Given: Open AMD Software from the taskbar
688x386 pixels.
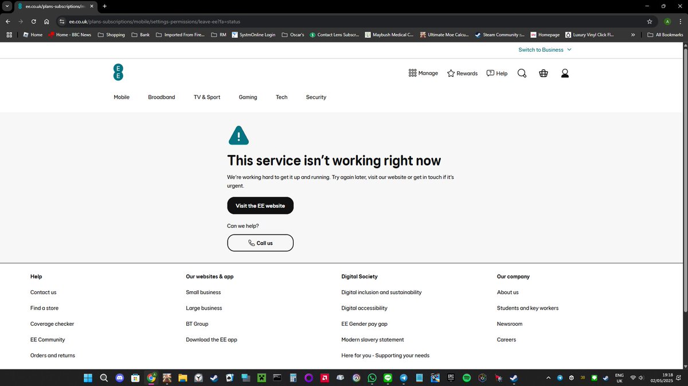Looking at the screenshot, I should [x=325, y=378].
